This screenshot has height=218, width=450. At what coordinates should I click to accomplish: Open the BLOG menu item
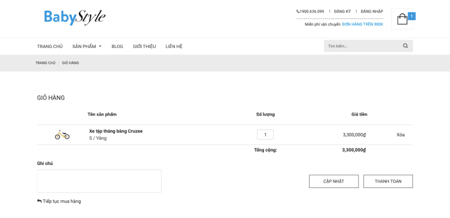coord(117,46)
